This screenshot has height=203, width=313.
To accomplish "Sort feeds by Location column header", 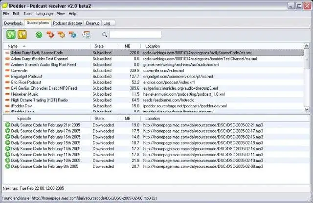I will 222,46.
